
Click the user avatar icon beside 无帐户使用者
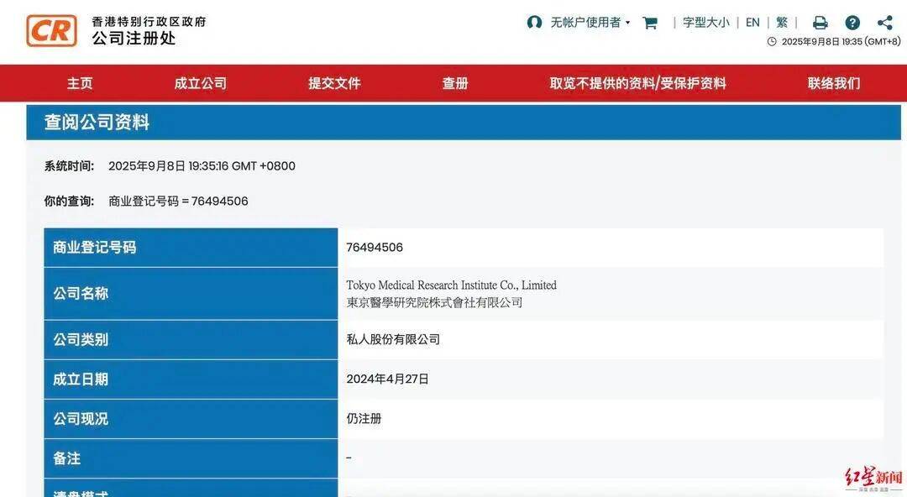pyautogui.click(x=535, y=23)
